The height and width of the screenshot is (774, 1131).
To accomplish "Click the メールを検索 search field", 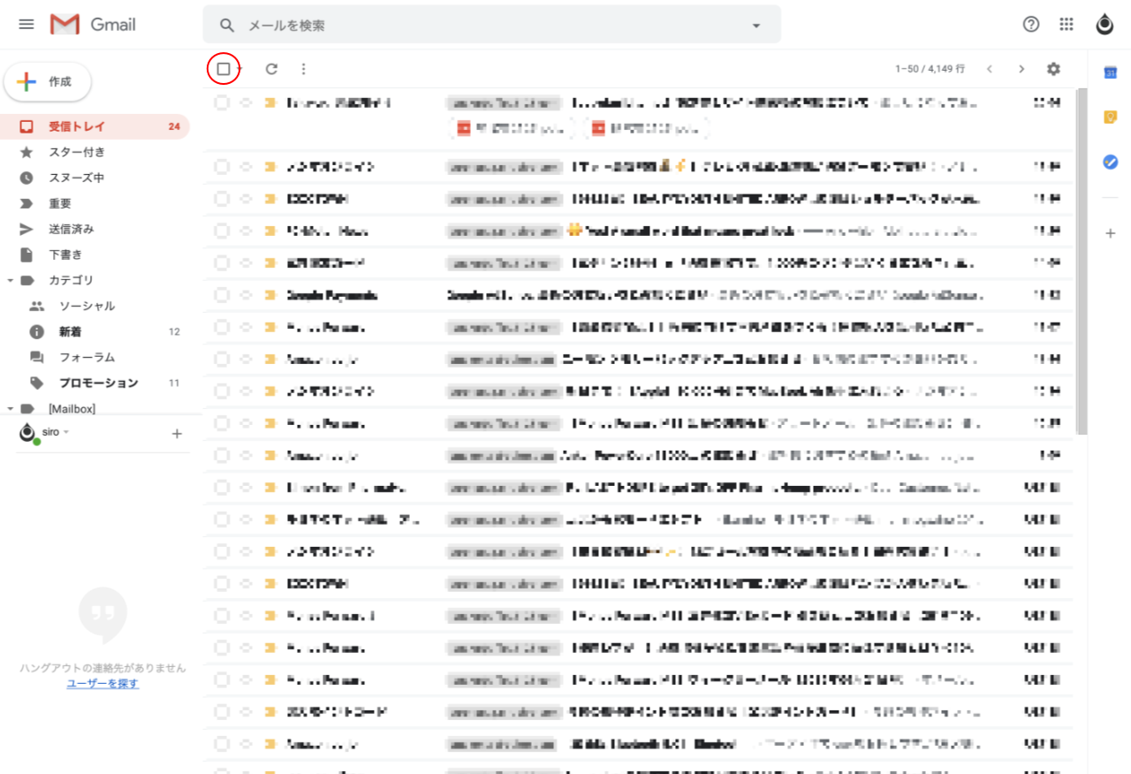I will tap(486, 26).
